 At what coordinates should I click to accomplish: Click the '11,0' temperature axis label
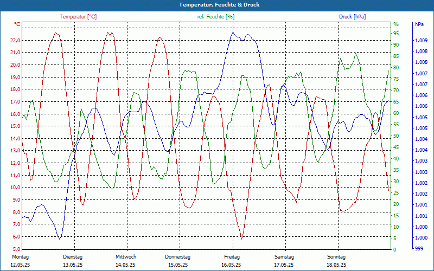(15, 175)
